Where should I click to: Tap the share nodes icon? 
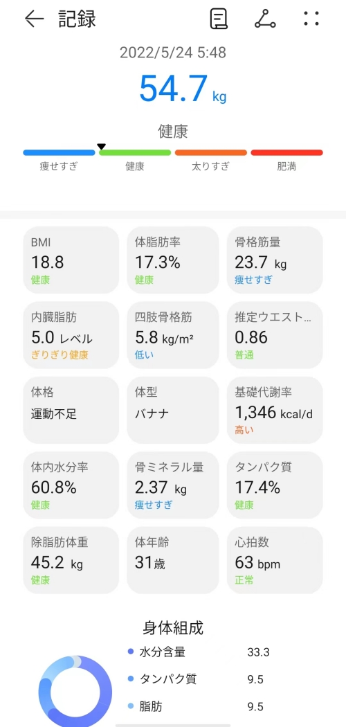pyautogui.click(x=266, y=19)
